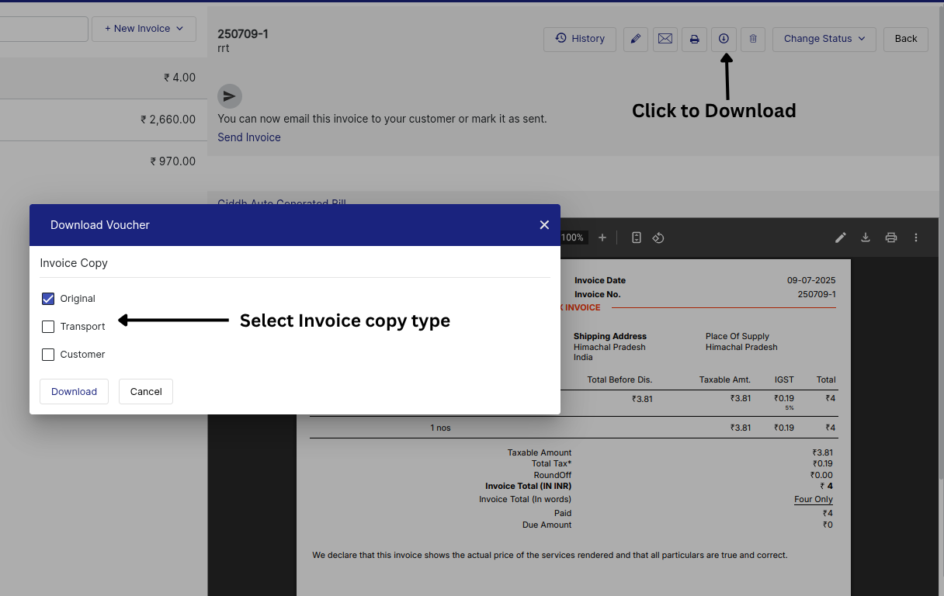The height and width of the screenshot is (596, 944).
Task: Tick the Transport invoice copy checkbox
Action: 48,327
